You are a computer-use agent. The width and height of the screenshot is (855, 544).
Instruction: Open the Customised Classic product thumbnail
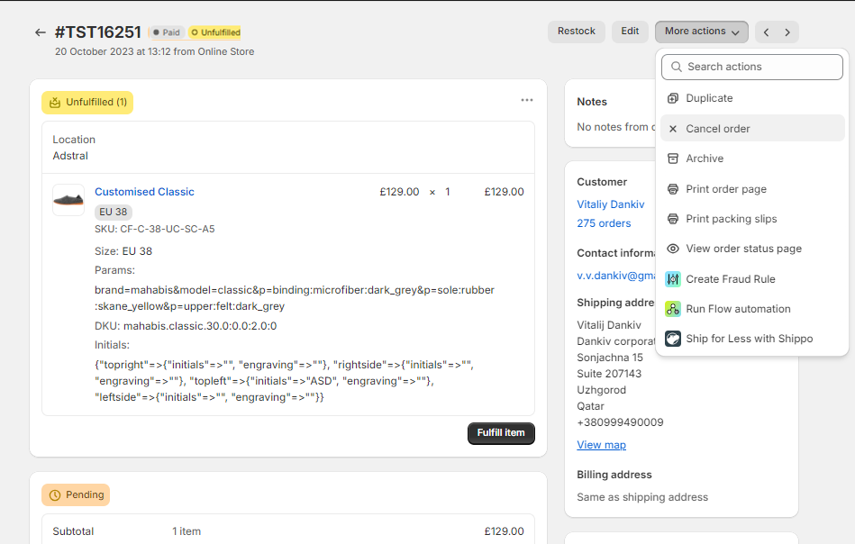tap(68, 198)
